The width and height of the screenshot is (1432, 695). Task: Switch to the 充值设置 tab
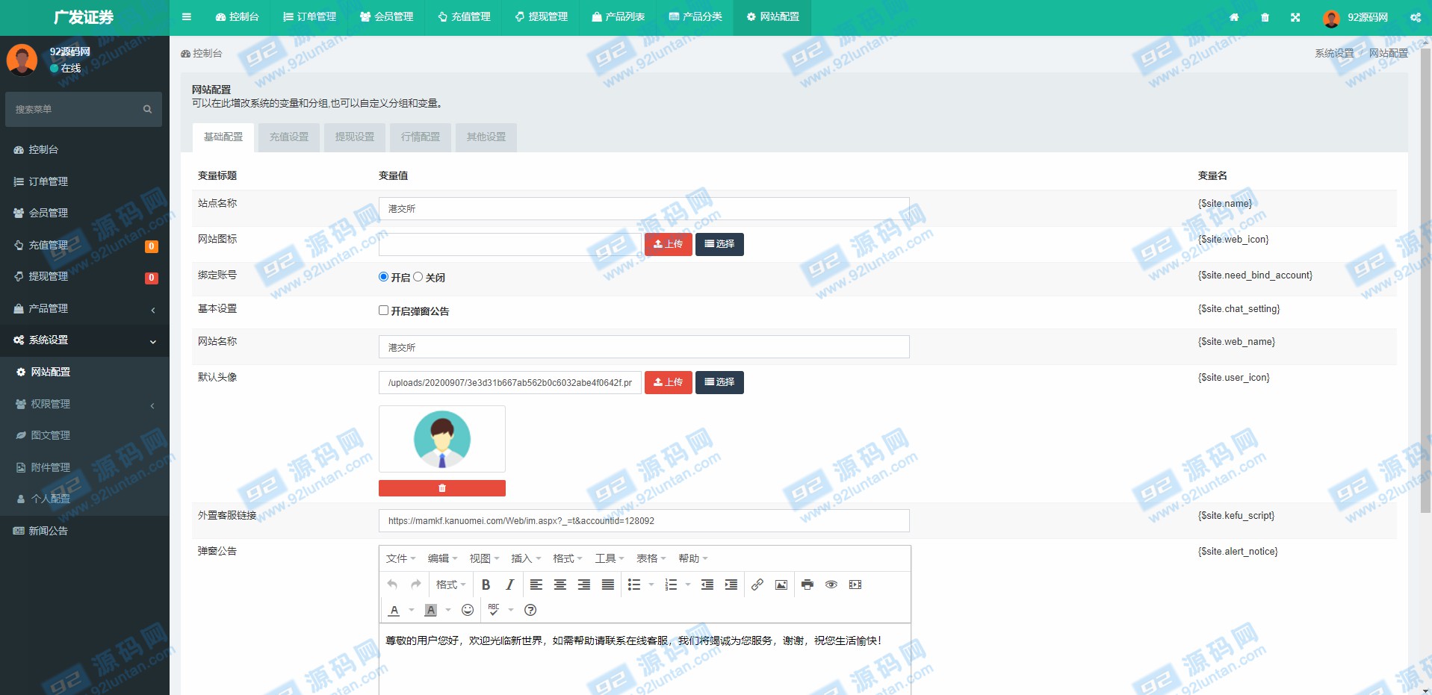click(x=289, y=137)
